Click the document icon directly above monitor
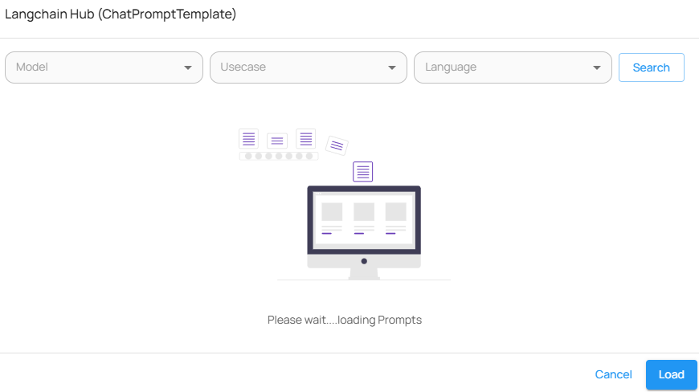This screenshot has height=392, width=699. click(363, 171)
